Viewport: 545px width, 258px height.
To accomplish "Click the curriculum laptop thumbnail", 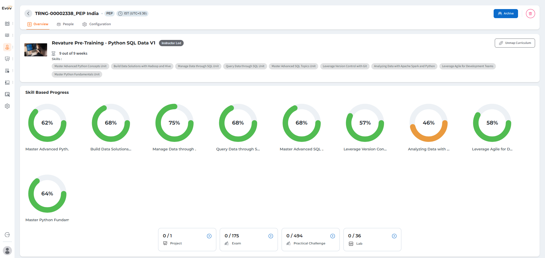I will coord(36,50).
